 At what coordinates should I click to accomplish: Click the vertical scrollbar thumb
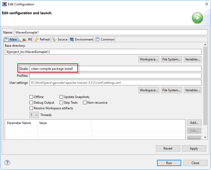(205, 86)
